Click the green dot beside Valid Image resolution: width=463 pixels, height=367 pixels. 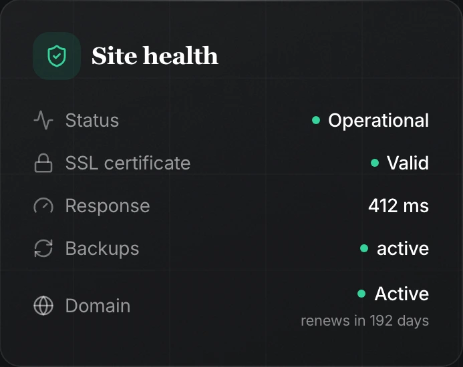click(375, 163)
